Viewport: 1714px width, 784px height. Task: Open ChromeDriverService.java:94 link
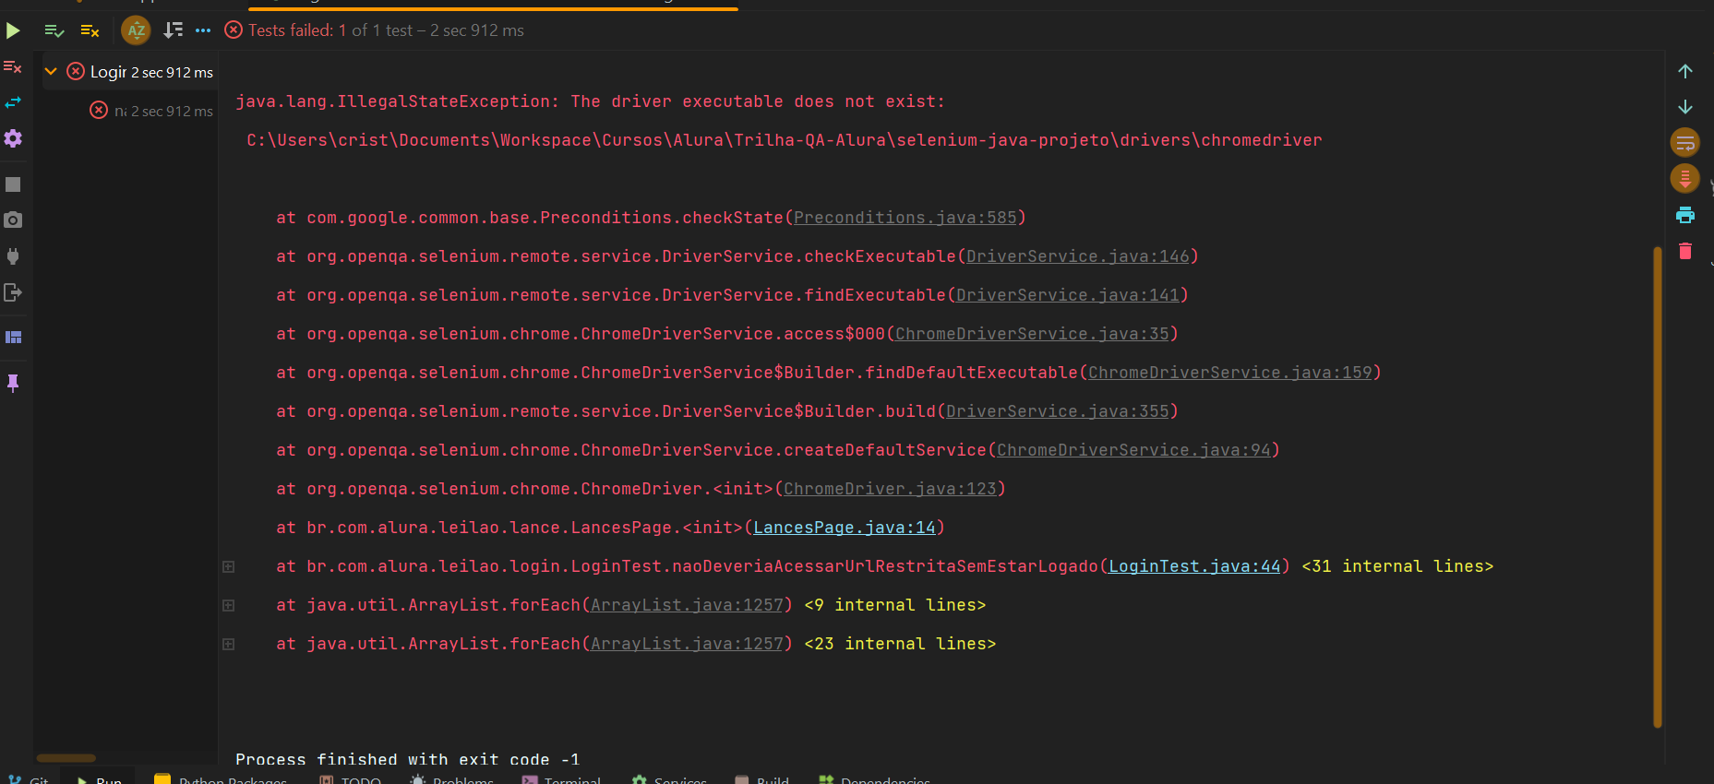(x=1133, y=450)
